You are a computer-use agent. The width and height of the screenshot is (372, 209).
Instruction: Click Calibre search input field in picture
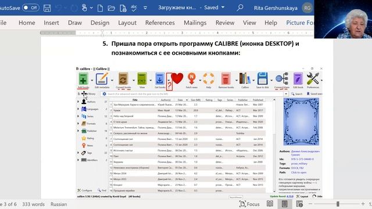[x=195, y=94]
